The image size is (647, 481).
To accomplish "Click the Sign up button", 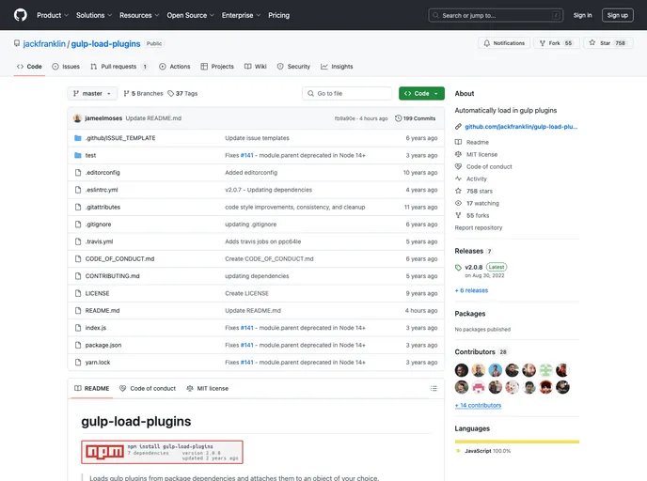I will 618,15.
